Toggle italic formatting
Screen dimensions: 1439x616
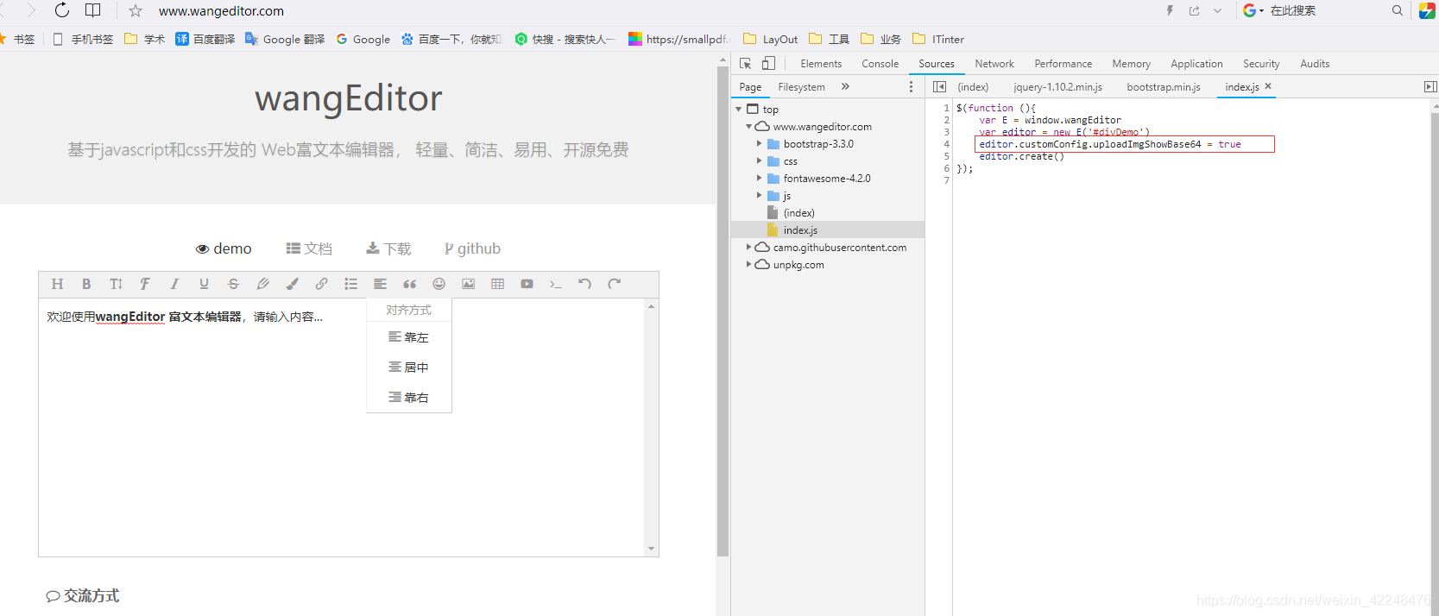174,284
